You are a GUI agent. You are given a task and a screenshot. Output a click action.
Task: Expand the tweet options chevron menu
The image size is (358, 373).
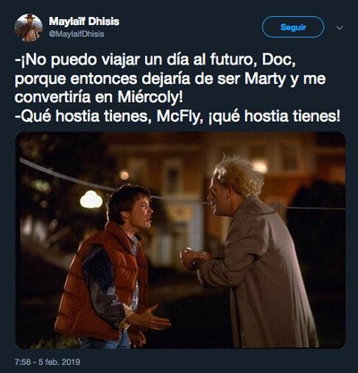[x=339, y=28]
